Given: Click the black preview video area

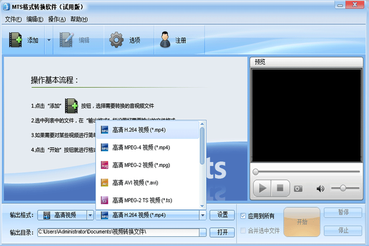Looking at the screenshot, I should tap(306, 115).
